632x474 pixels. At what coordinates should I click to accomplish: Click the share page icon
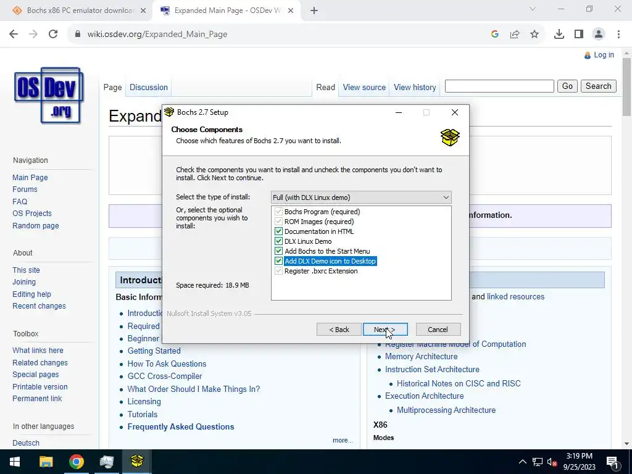515,35
